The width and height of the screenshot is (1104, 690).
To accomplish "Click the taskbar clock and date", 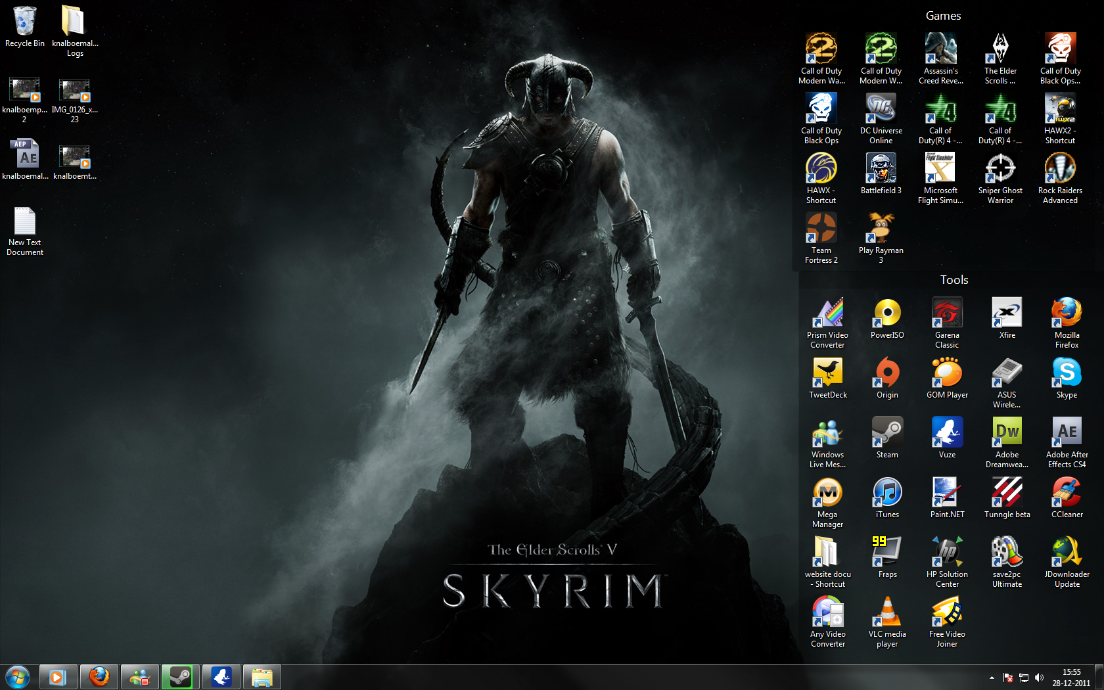I will pyautogui.click(x=1071, y=678).
